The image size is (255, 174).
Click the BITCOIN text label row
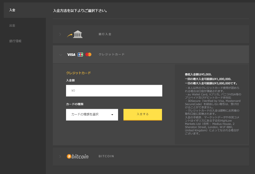click(106, 156)
